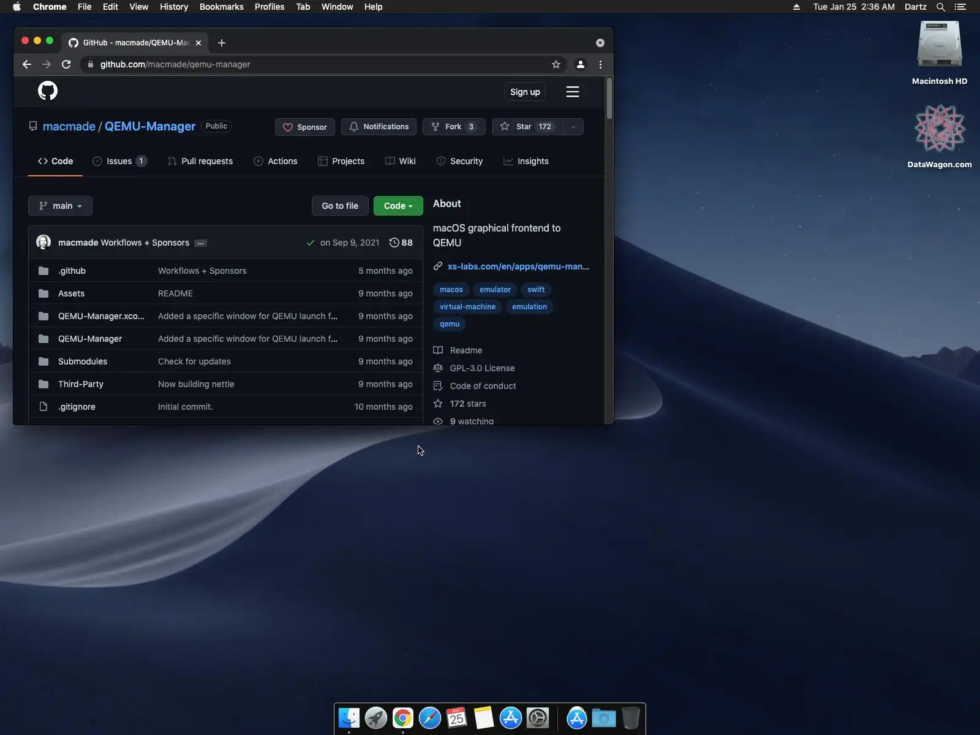Click the Go to file button

coord(340,206)
